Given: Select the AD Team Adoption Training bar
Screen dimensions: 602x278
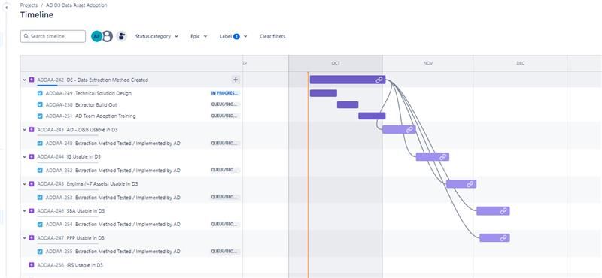Looking at the screenshot, I should [372, 116].
